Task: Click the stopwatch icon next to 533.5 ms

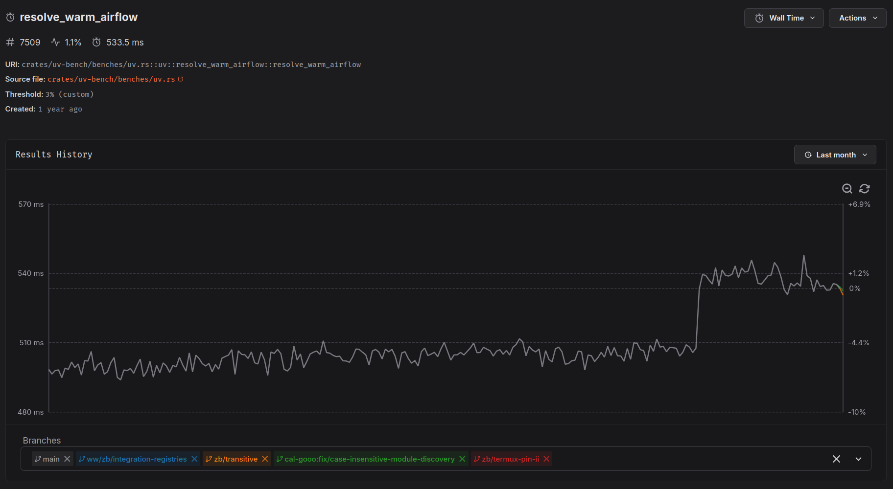Action: 96,42
